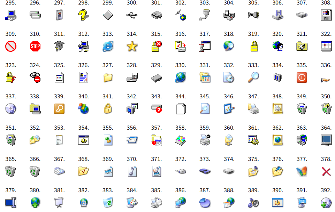Screen dimensions: 335x212
Task: Click the globe with magnifier icon 318
Action: pos(229,46)
